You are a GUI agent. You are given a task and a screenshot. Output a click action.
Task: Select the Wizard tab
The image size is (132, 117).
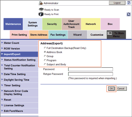(77, 35)
